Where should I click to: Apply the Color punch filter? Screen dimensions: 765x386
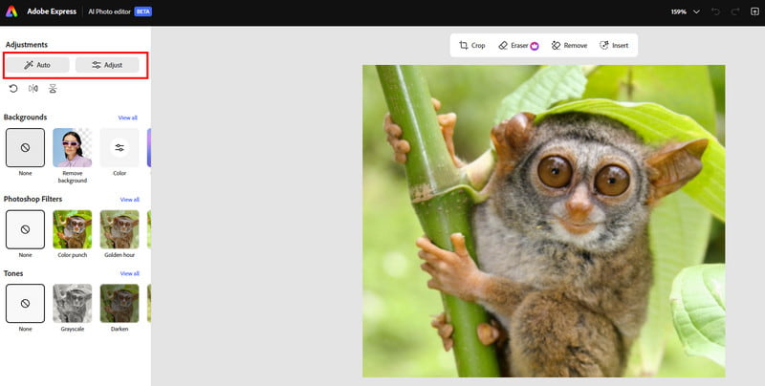coord(73,229)
